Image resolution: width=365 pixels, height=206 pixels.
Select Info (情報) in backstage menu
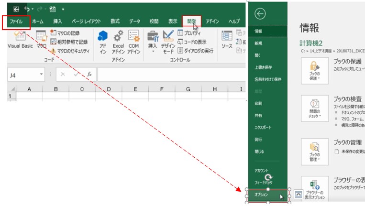pyautogui.click(x=268, y=31)
